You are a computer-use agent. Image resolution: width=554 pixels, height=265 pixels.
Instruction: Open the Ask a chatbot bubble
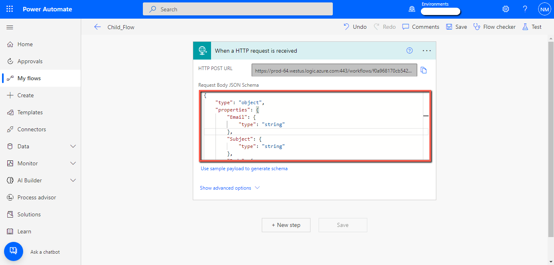point(13,252)
